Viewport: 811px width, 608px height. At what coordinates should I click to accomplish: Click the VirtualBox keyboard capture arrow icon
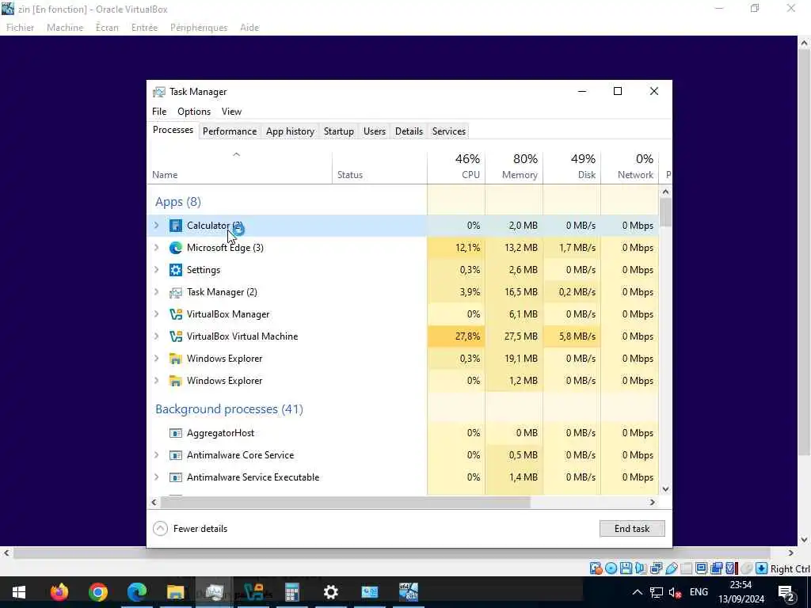tap(761, 568)
